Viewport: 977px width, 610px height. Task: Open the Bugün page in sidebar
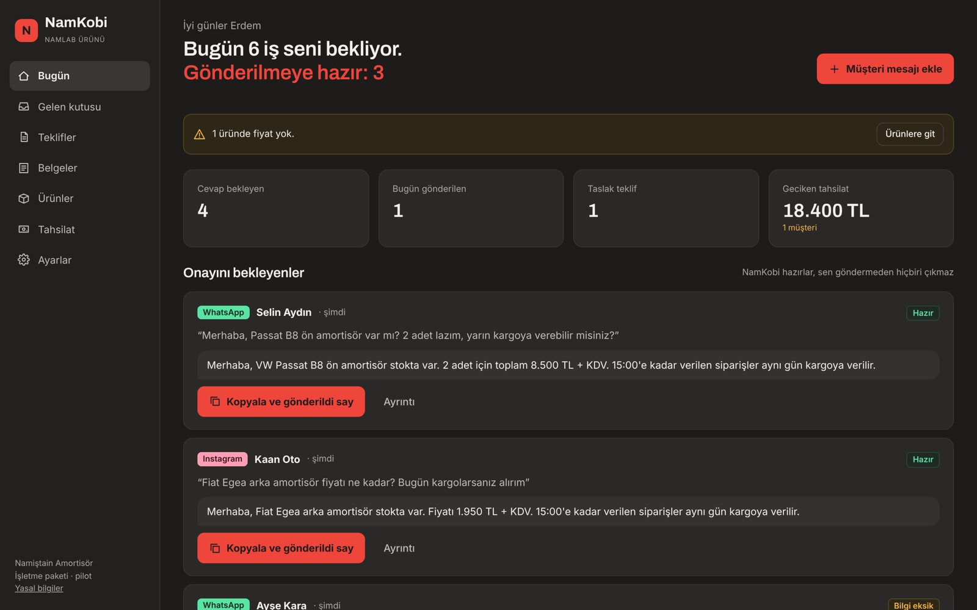click(79, 76)
